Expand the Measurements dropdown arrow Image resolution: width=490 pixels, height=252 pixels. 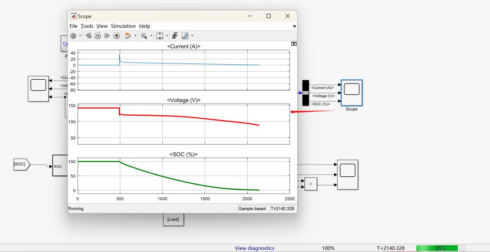[192, 35]
